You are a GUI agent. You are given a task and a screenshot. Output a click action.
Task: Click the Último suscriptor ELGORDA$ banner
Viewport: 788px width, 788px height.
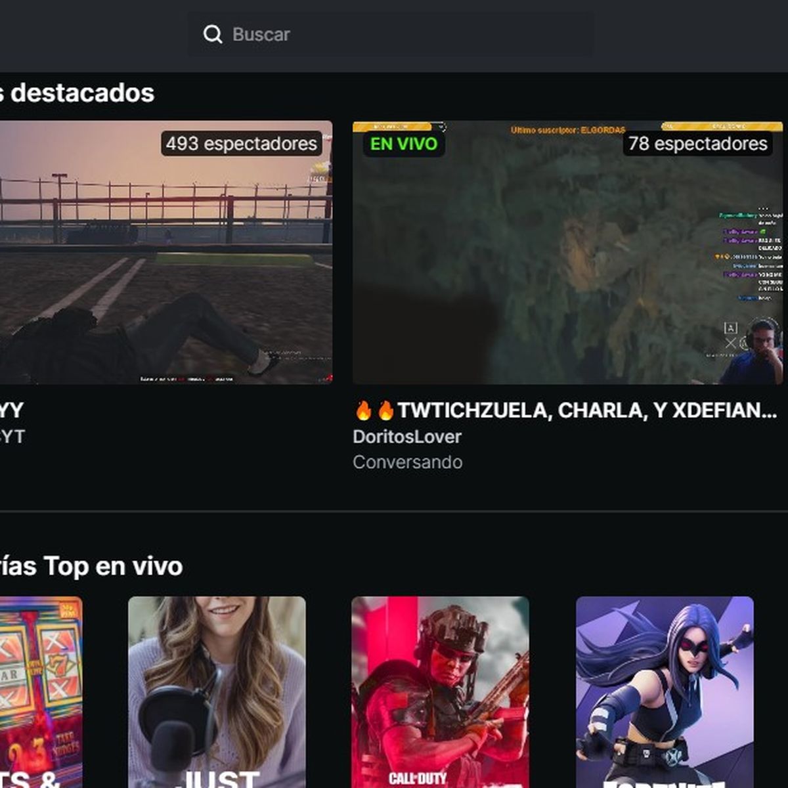tap(569, 129)
